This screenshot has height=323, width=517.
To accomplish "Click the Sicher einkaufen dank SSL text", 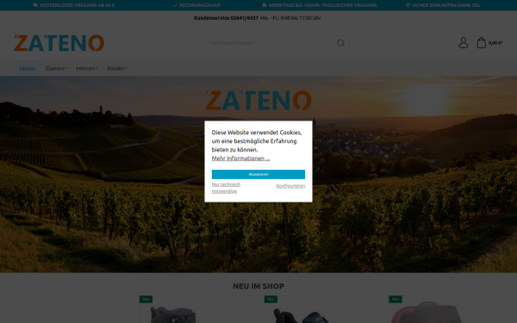I will tap(445, 5).
